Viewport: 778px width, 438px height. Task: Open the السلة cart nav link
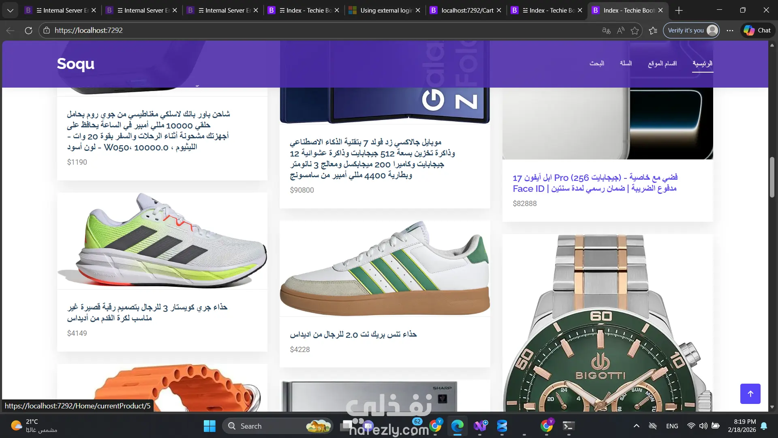pos(626,63)
